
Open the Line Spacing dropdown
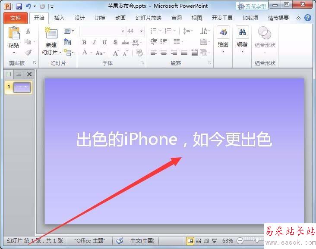point(188,31)
